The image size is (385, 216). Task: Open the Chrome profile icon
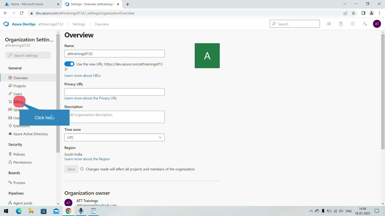(x=371, y=13)
